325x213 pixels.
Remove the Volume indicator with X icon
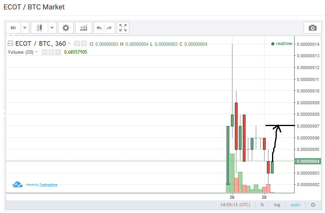(58, 52)
